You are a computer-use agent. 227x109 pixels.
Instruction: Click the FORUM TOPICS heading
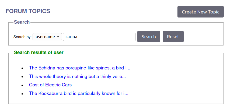coord(28,11)
